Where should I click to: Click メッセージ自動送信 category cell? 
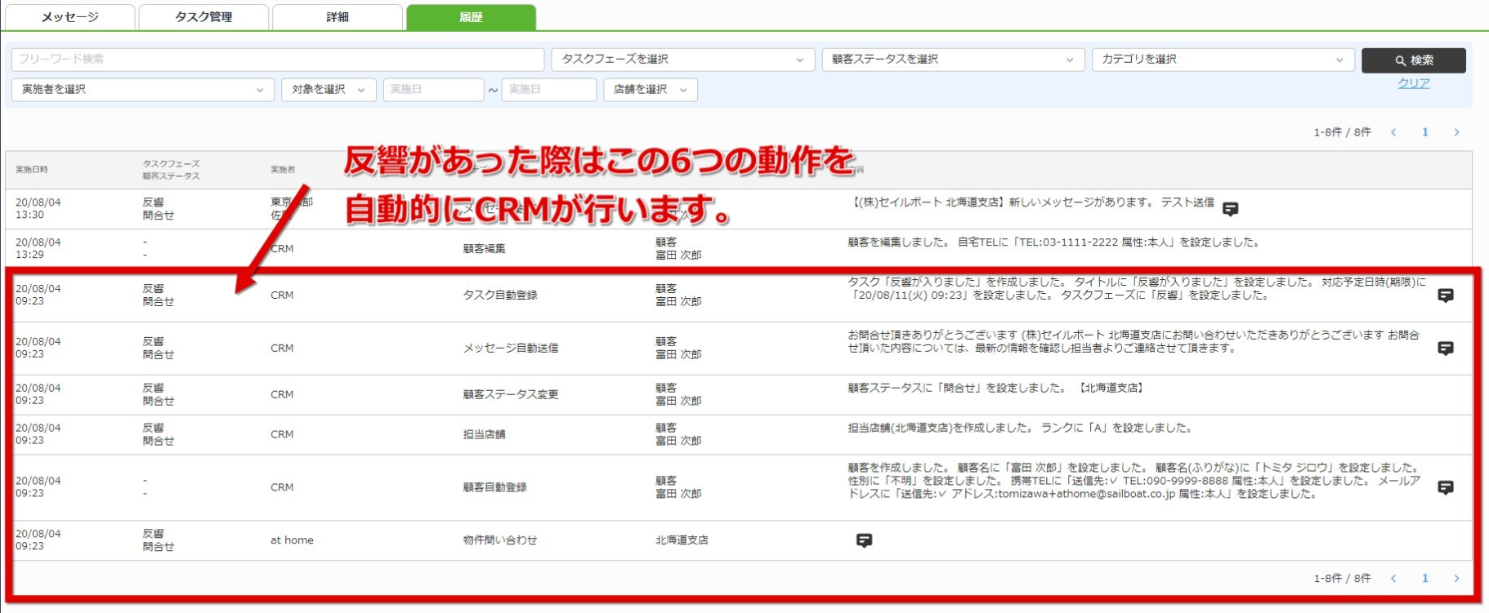511,349
